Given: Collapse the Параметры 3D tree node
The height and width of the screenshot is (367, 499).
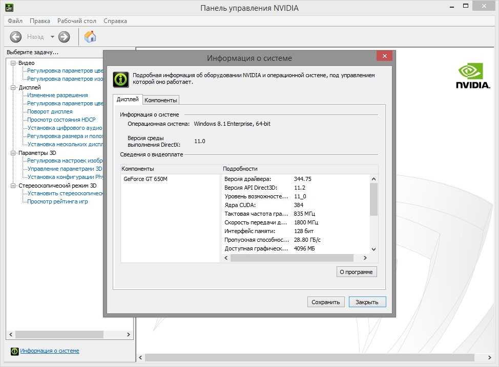Looking at the screenshot, I should 13,153.
